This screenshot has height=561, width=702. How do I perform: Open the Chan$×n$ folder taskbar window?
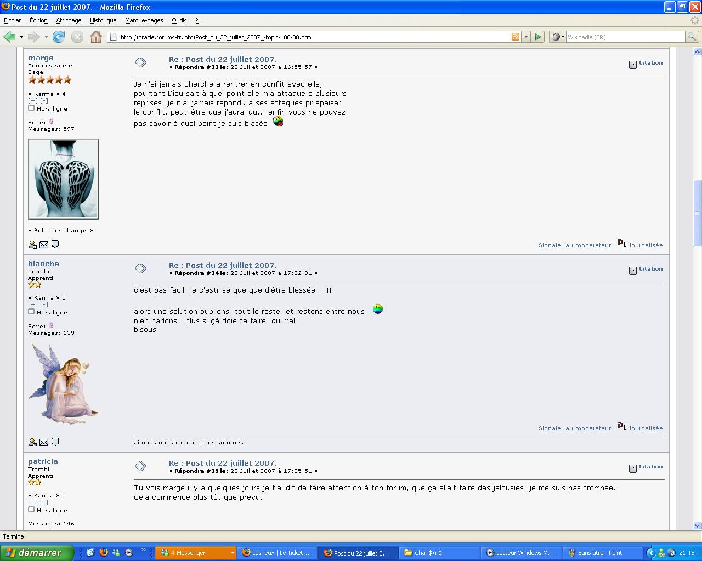pos(440,553)
